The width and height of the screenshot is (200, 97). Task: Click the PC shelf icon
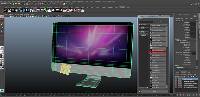pyautogui.click(x=75, y=10)
